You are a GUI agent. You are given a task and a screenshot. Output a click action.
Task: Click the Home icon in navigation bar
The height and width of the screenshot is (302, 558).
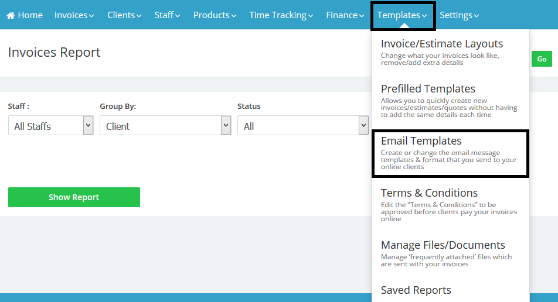click(11, 15)
